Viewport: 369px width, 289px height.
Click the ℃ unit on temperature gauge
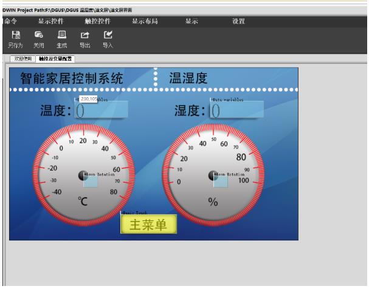(83, 202)
